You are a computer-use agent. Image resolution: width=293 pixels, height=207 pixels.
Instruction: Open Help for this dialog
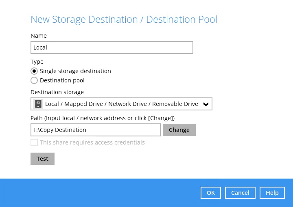(x=272, y=193)
